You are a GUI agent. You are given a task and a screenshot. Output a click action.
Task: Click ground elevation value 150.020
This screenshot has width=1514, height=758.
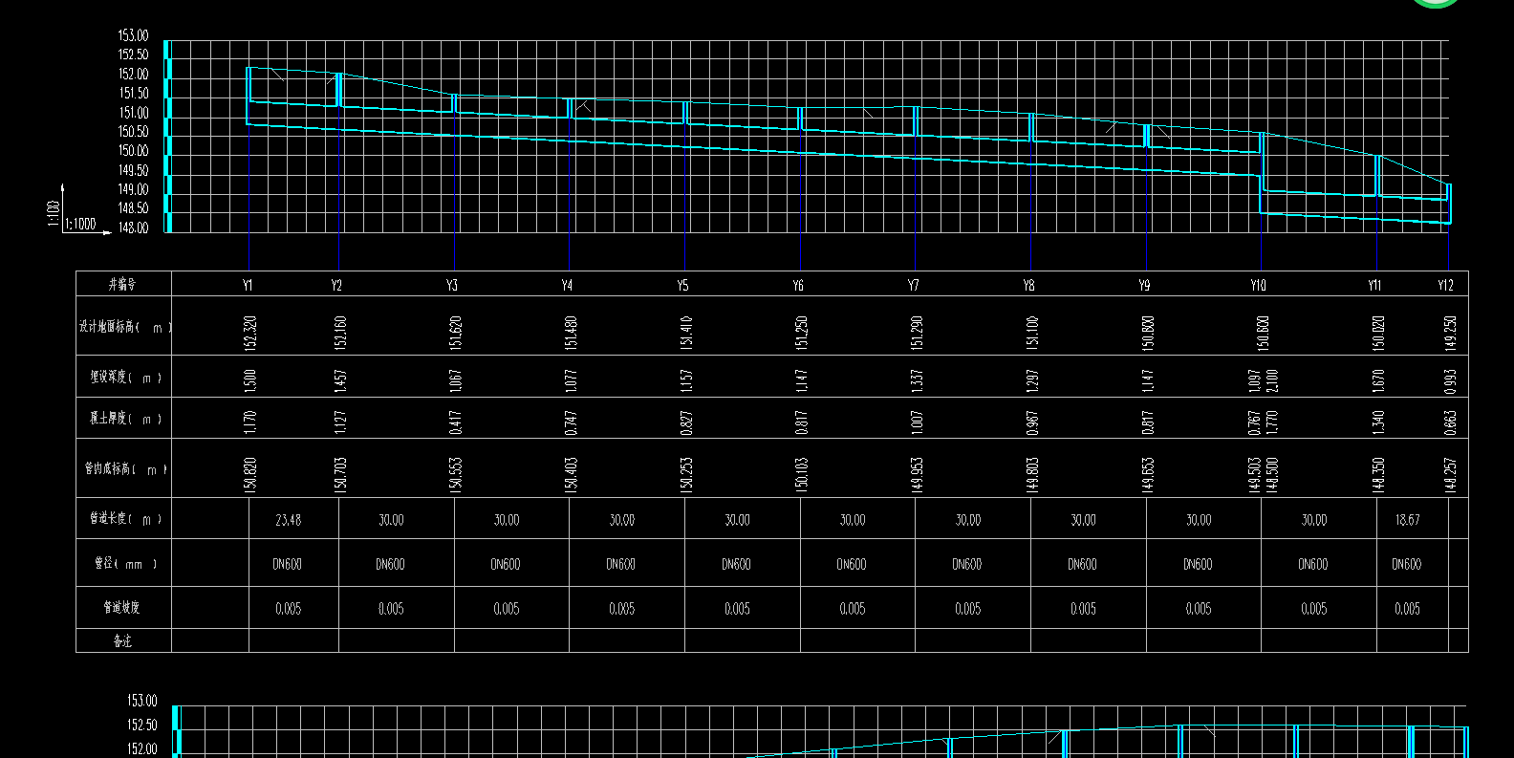coord(1378,333)
